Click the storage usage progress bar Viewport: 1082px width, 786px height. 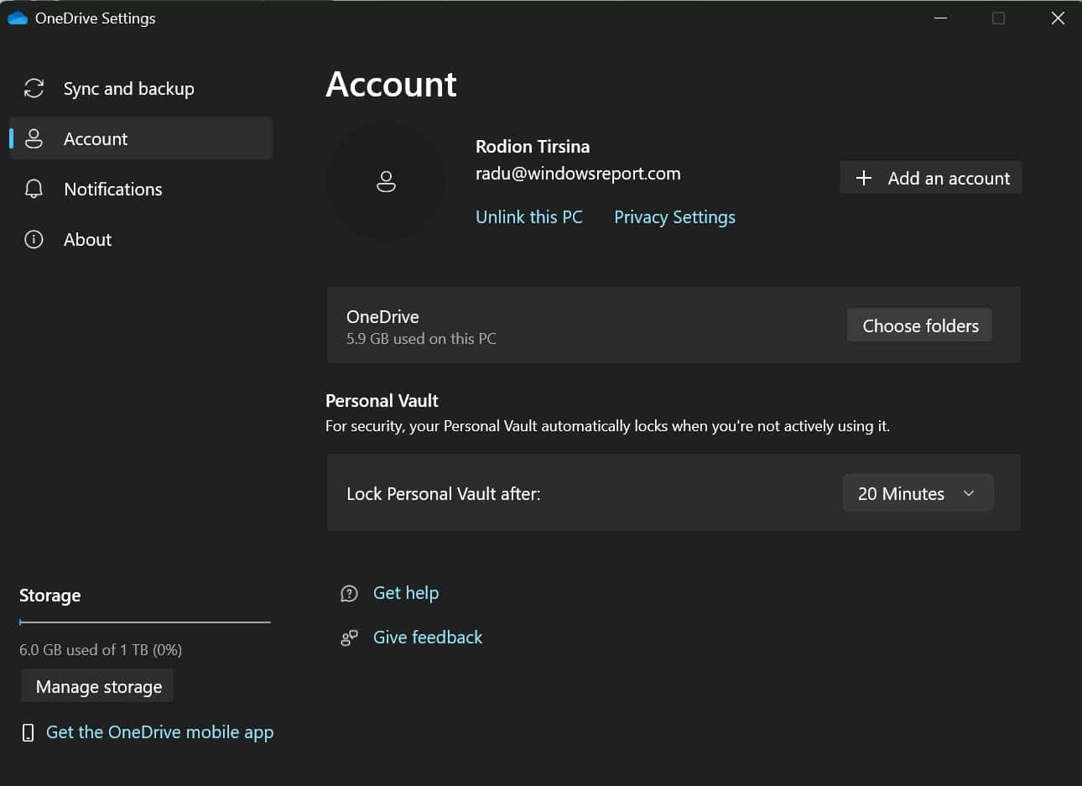144,622
